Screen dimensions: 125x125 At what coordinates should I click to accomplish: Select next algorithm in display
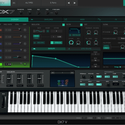point(72,72)
